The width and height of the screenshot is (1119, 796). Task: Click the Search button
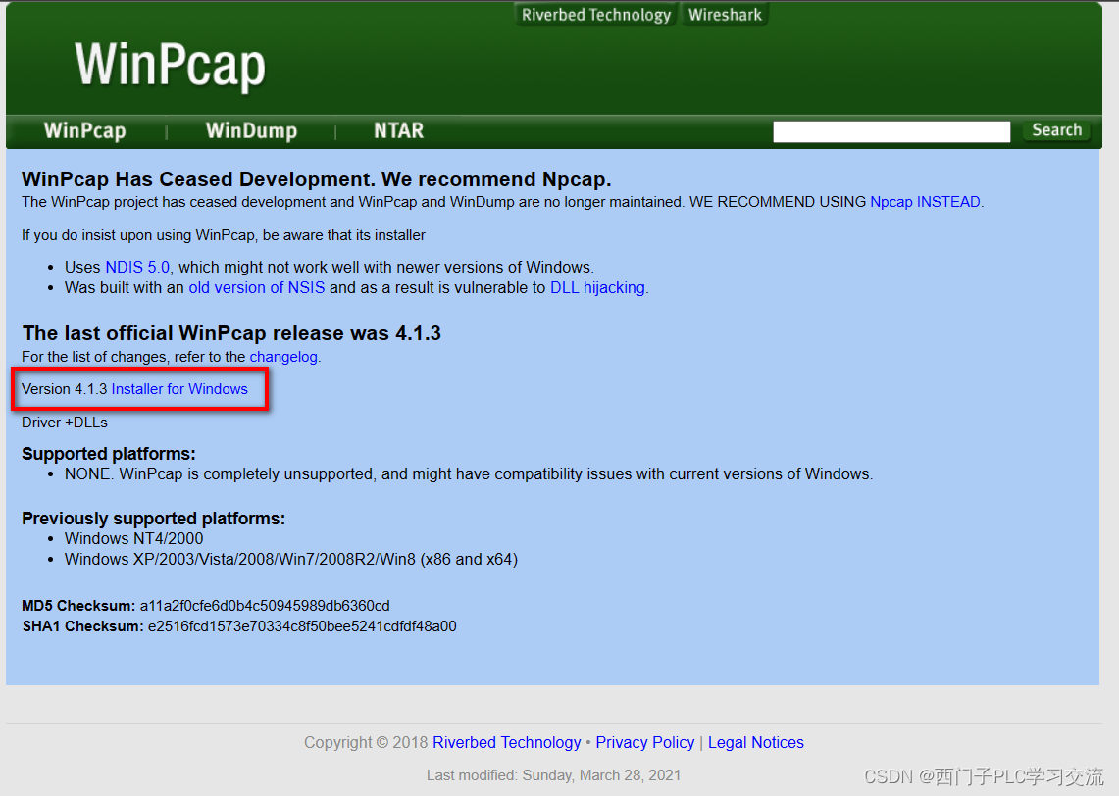(1056, 130)
